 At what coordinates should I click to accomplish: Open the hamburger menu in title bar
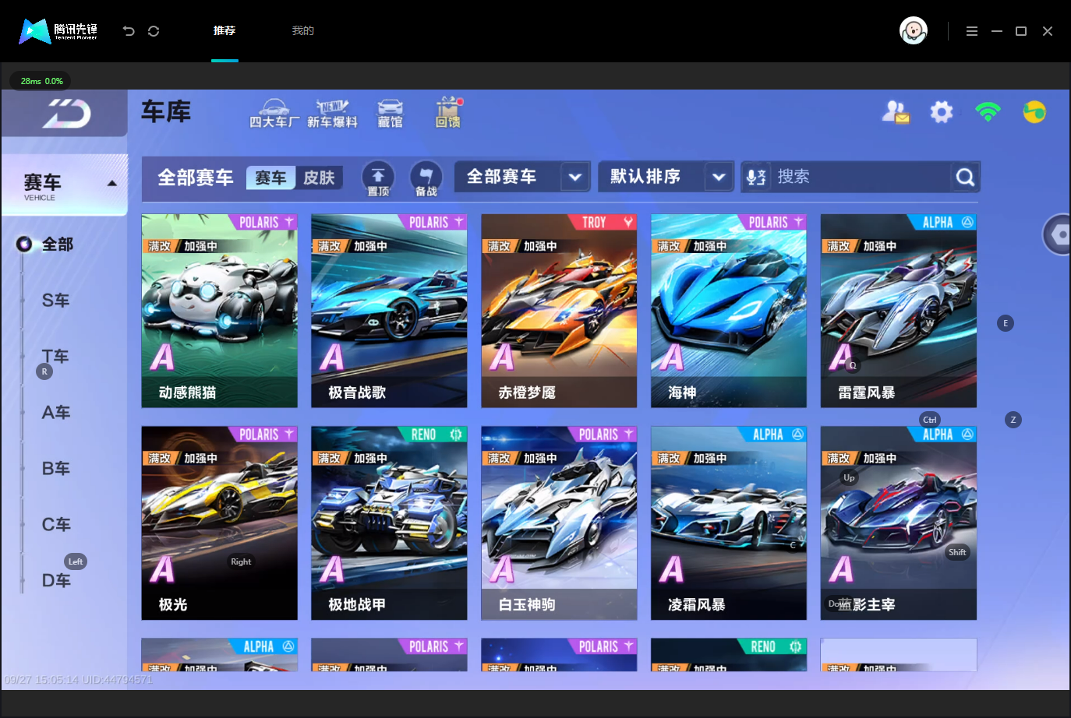tap(972, 31)
